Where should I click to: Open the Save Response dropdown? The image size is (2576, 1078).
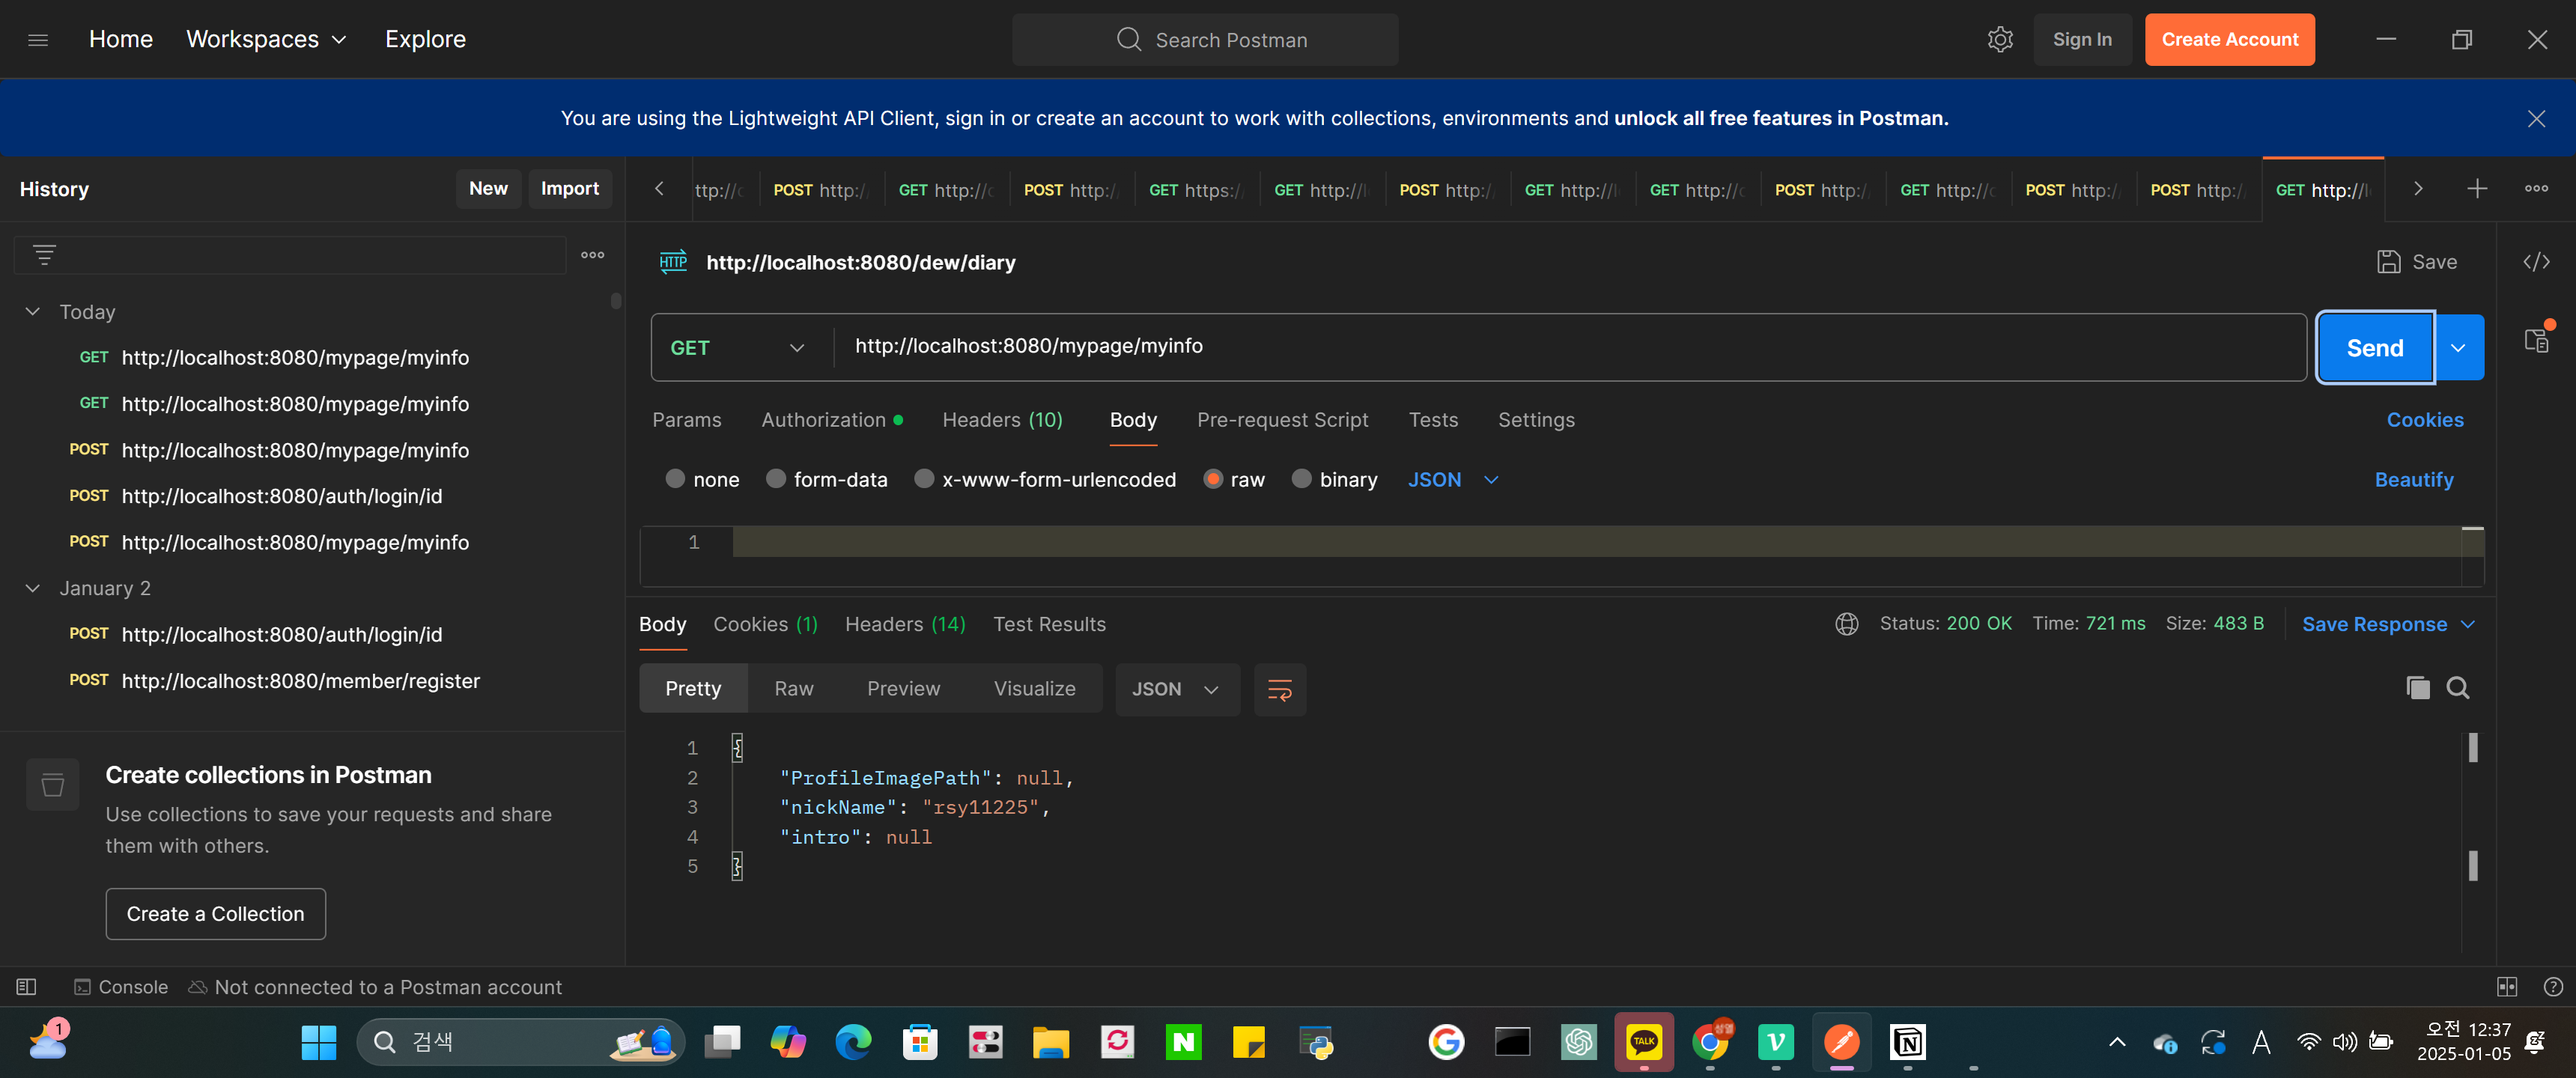coord(2388,624)
